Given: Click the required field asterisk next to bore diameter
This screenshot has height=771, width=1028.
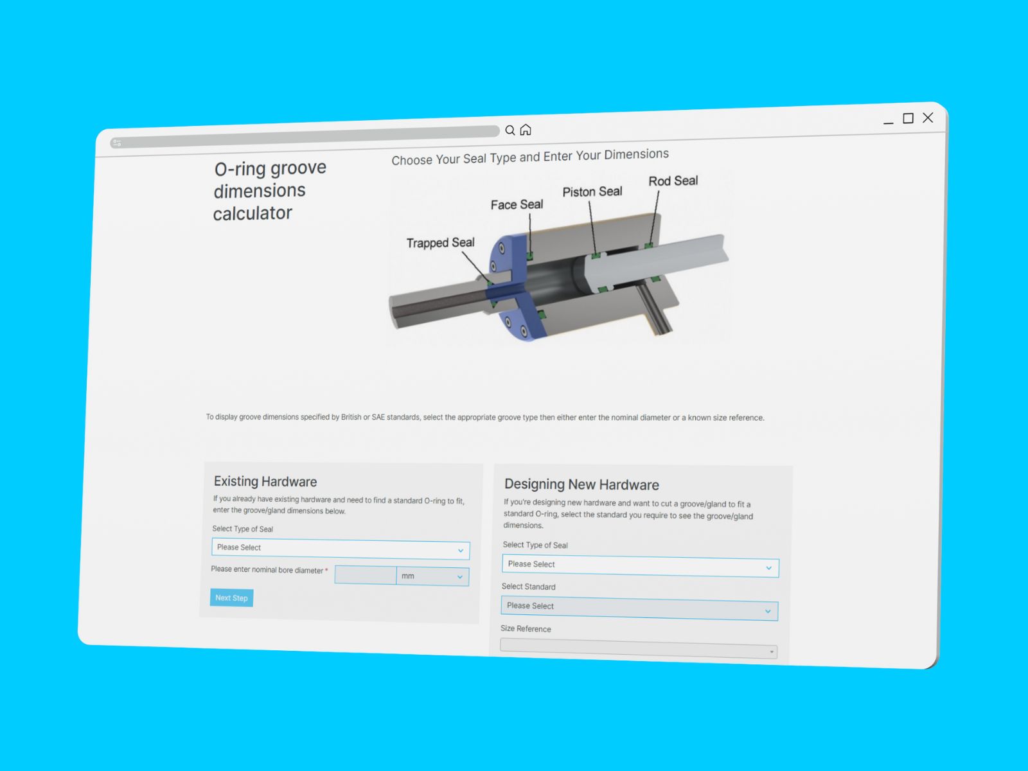Looking at the screenshot, I should 328,570.
